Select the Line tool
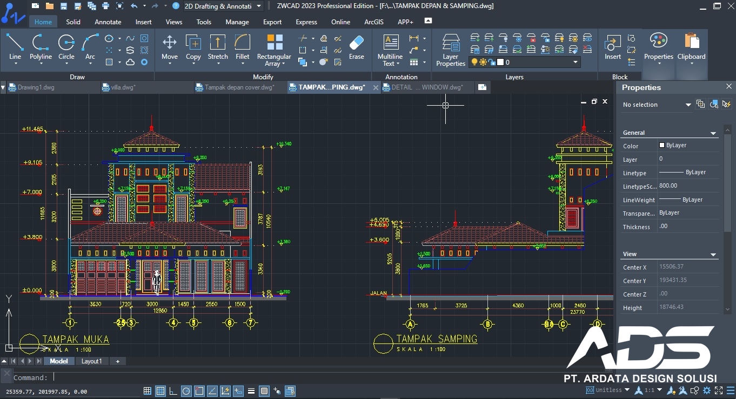Viewport: 736px width, 399px height. pyautogui.click(x=15, y=49)
